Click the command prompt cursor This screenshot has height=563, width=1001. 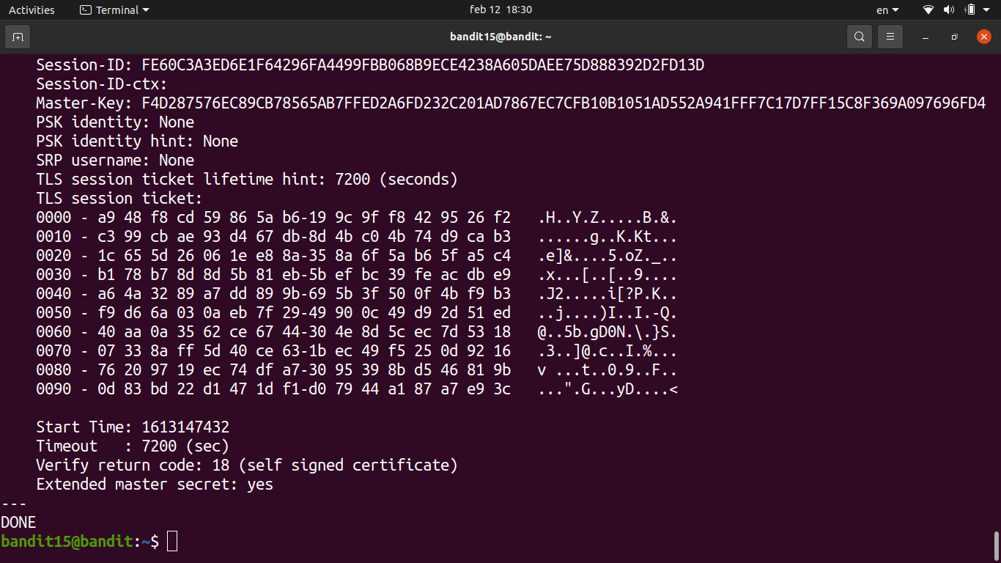172,542
